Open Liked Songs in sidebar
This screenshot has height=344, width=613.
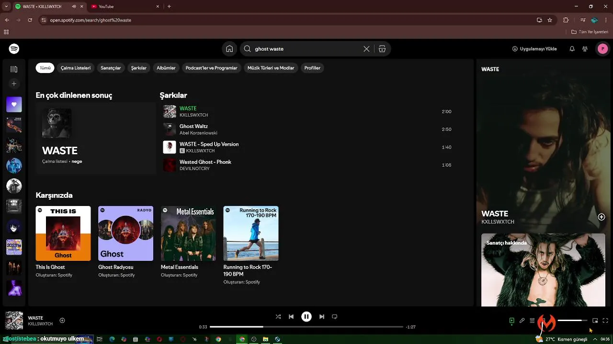(14, 105)
